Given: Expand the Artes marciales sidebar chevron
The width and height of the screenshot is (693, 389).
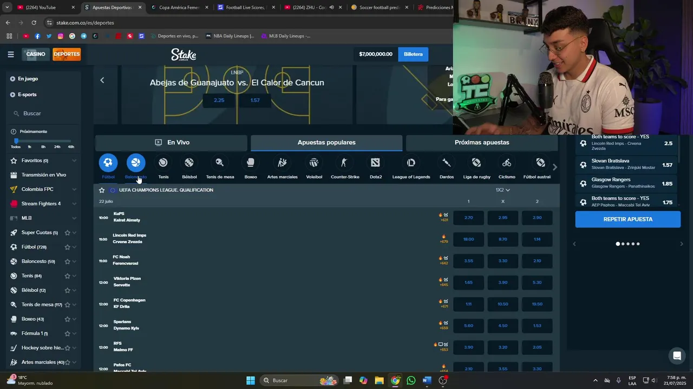Looking at the screenshot, I should 74,363.
